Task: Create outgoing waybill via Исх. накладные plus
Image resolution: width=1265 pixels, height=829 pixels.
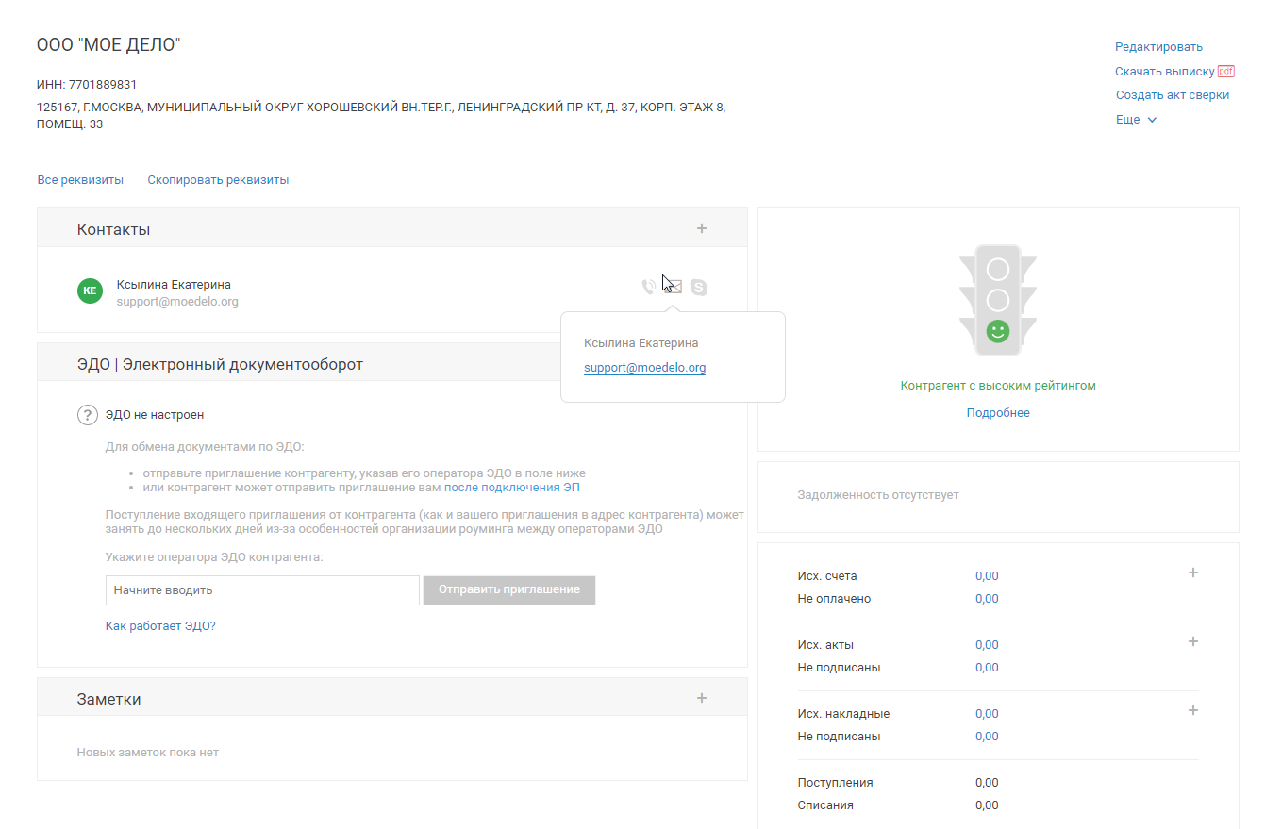Action: (x=1192, y=710)
